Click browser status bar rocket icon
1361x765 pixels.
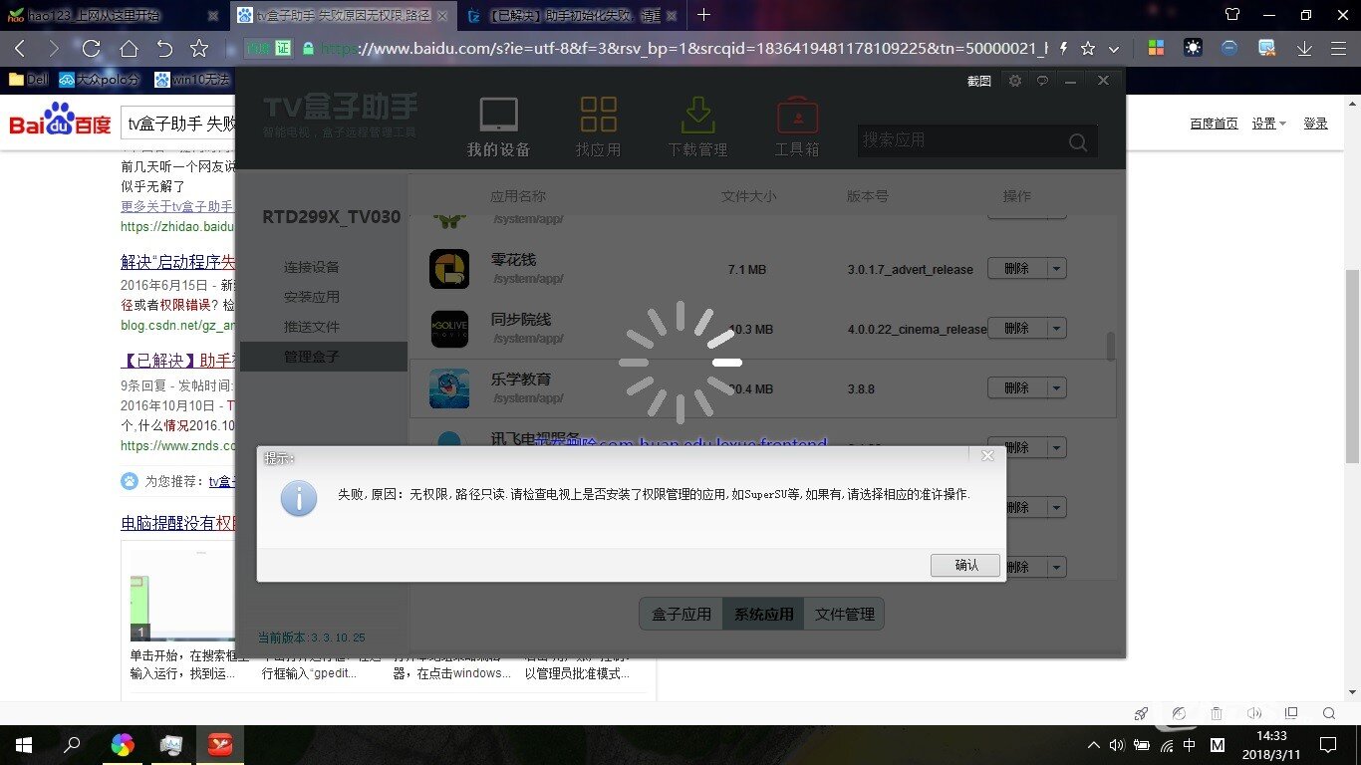pos(1141,713)
